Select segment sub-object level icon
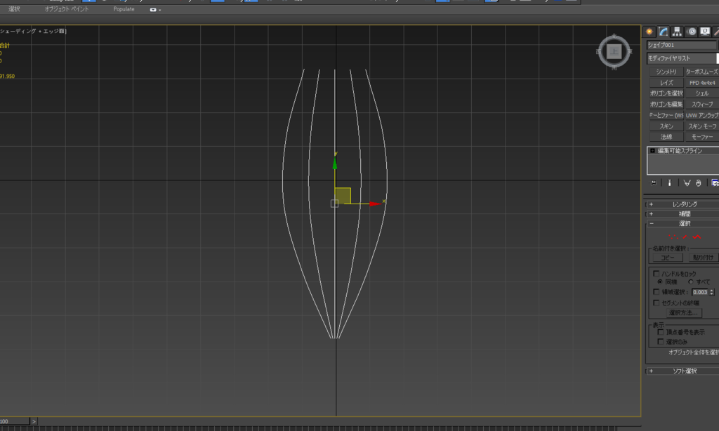 point(685,237)
